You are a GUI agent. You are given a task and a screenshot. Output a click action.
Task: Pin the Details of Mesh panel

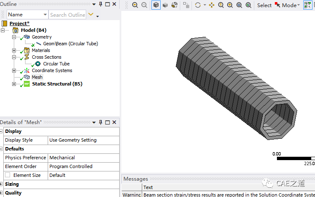[x=101, y=122]
